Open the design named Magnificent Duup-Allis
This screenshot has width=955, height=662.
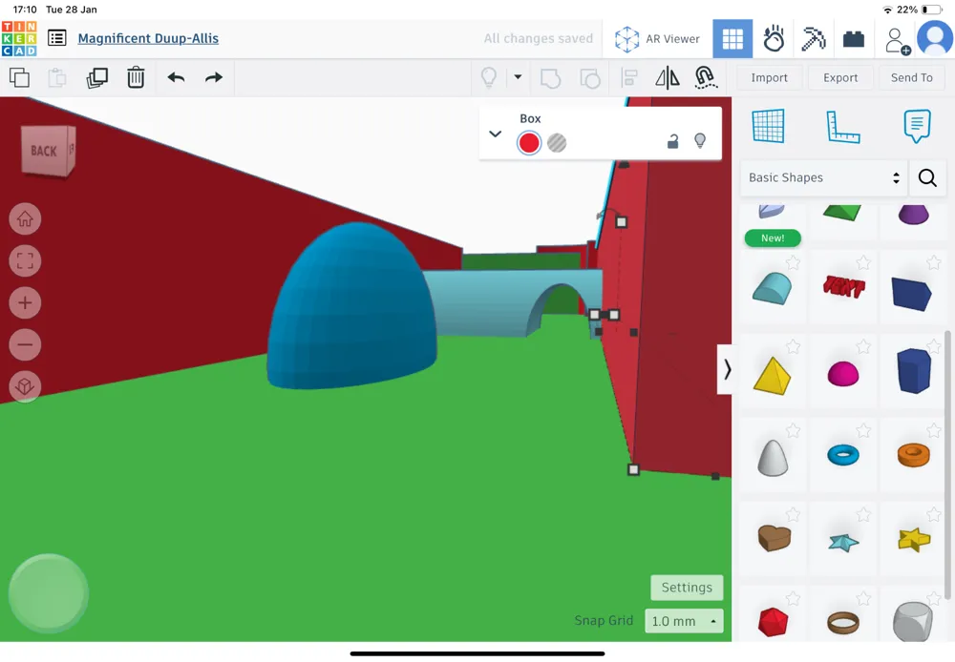click(x=148, y=38)
